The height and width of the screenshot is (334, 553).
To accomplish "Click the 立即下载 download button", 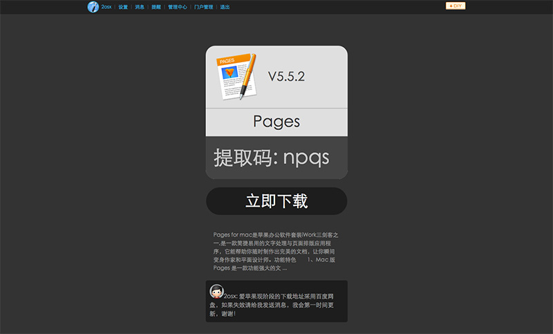I will (x=276, y=201).
